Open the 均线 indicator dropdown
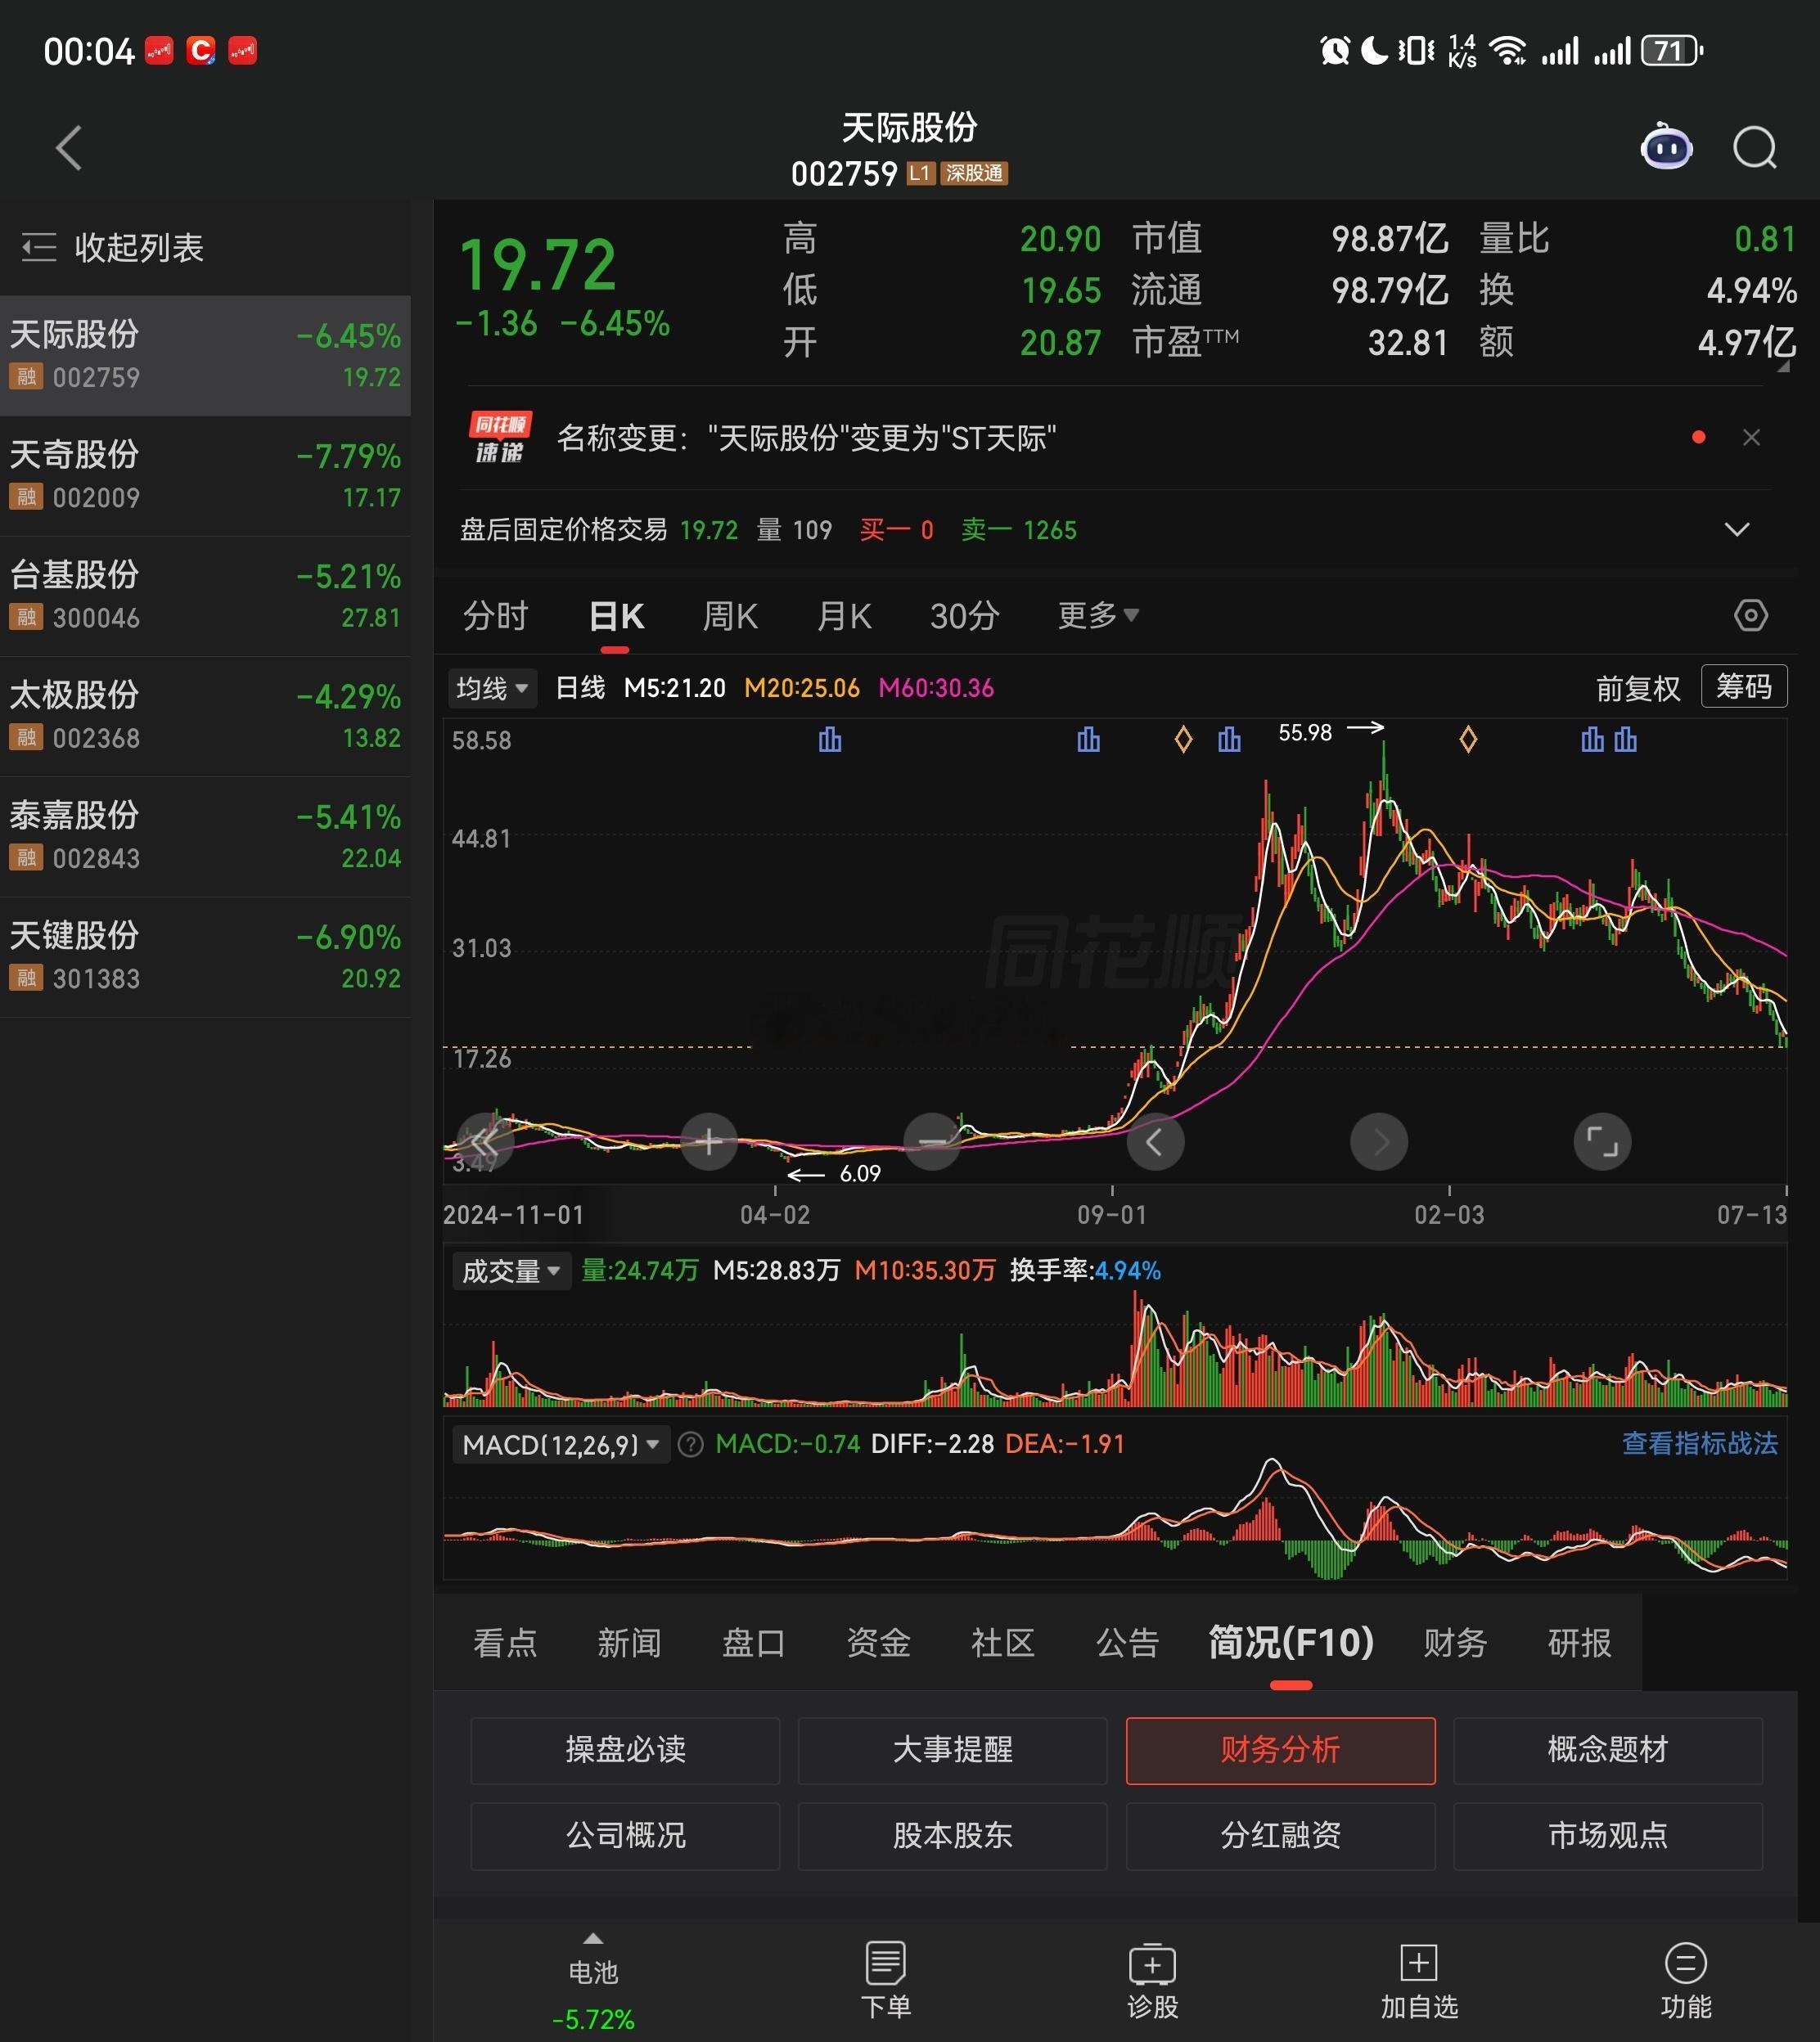Viewport: 1820px width, 2042px height. point(491,688)
